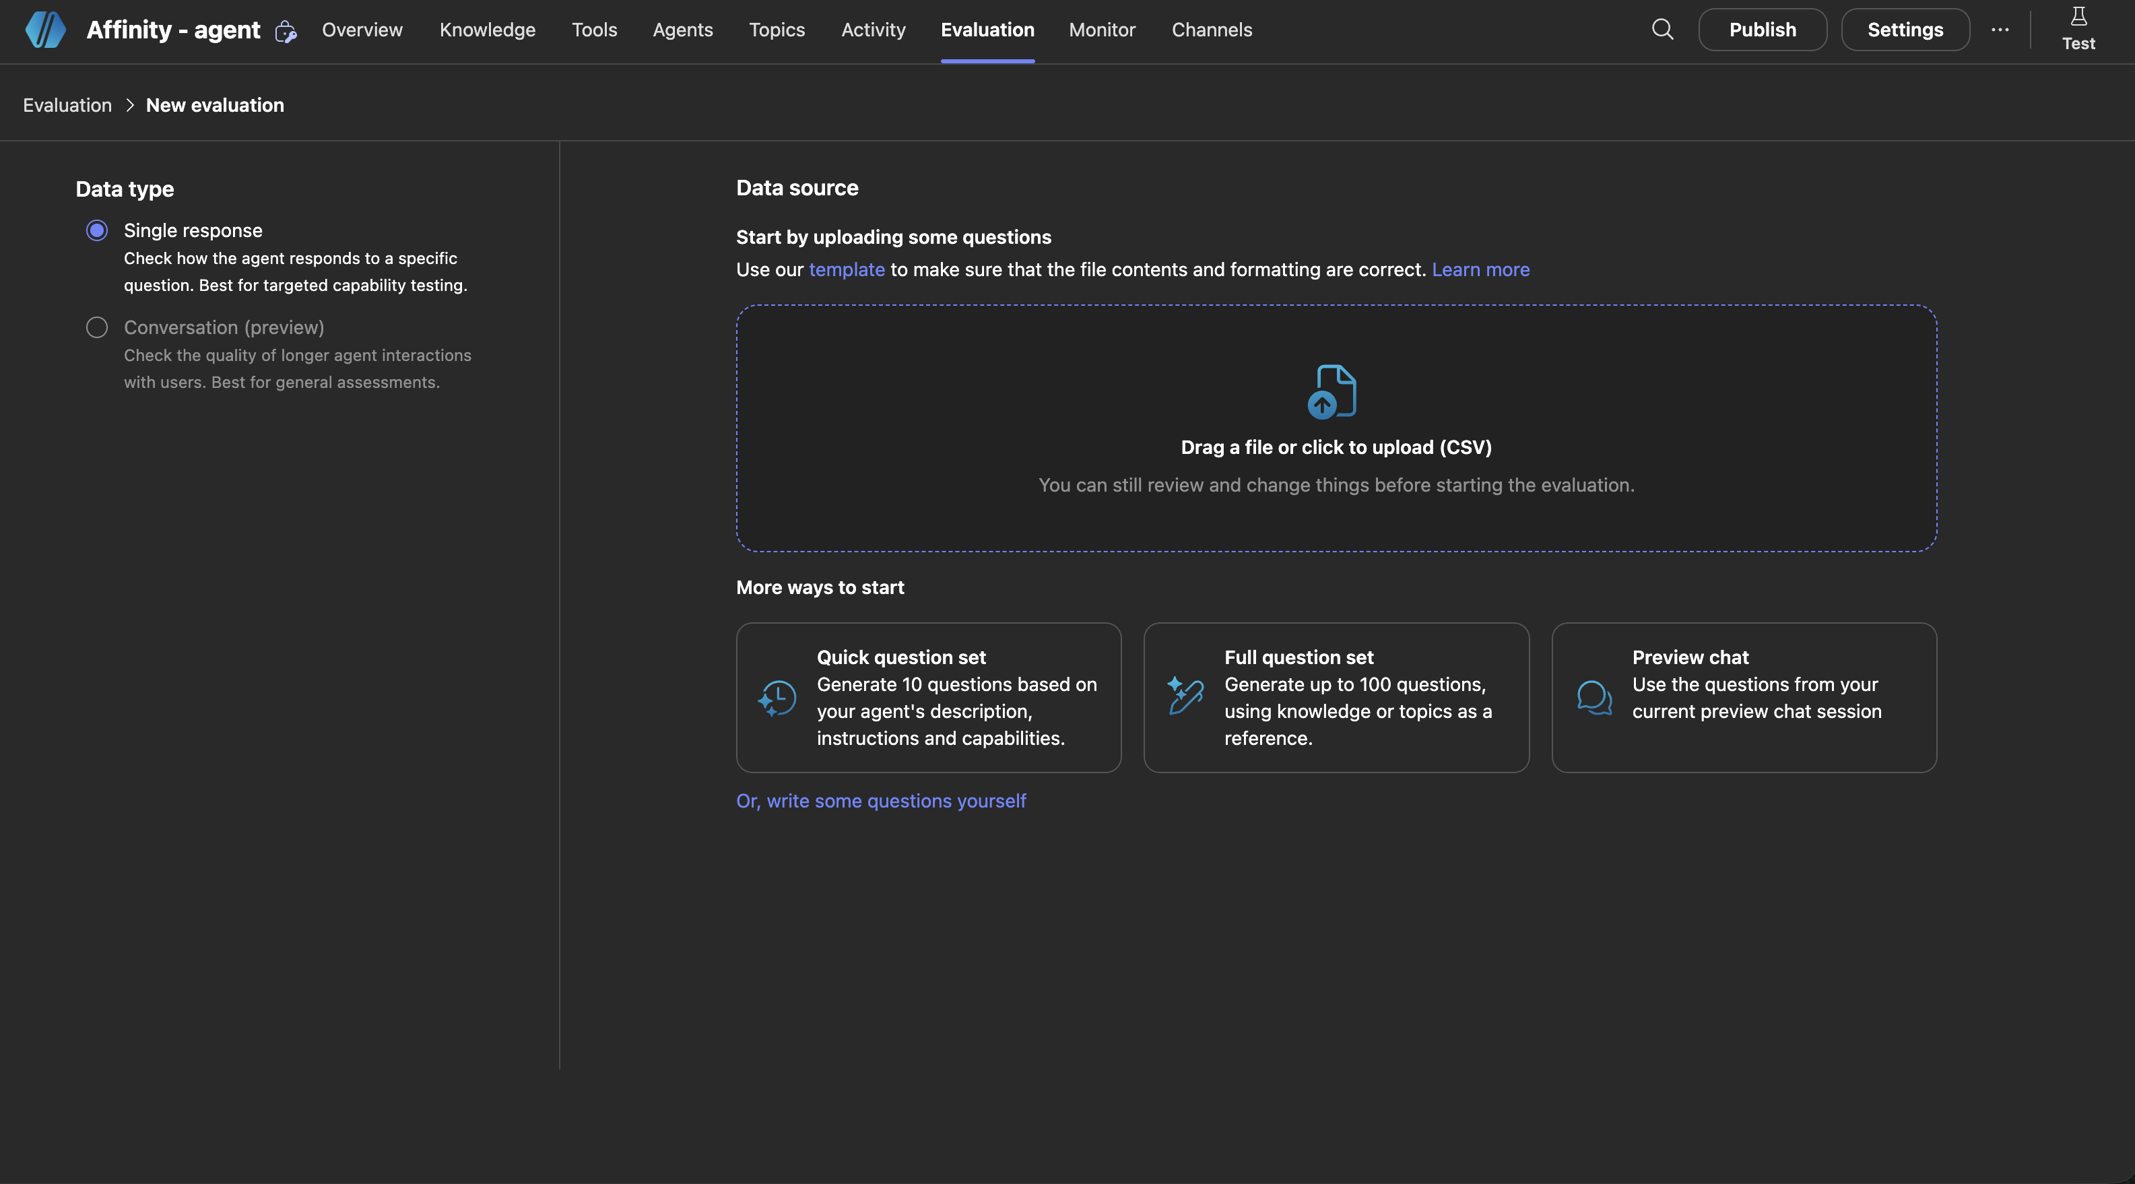This screenshot has width=2135, height=1184.
Task: Open the Agents tab
Action: 682,30
